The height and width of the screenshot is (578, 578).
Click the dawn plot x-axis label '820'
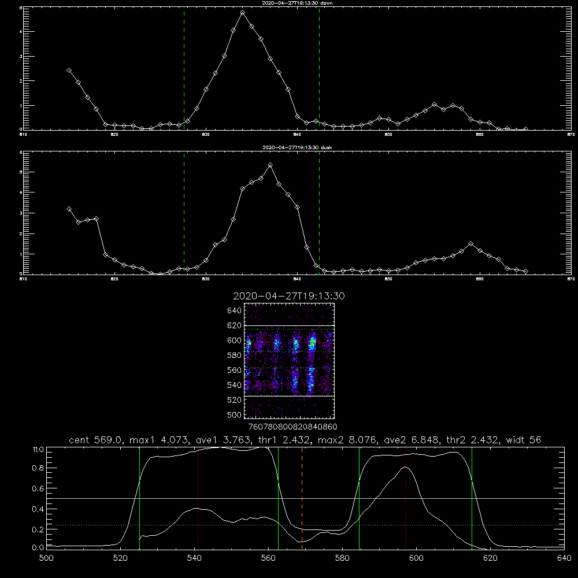[x=114, y=135]
